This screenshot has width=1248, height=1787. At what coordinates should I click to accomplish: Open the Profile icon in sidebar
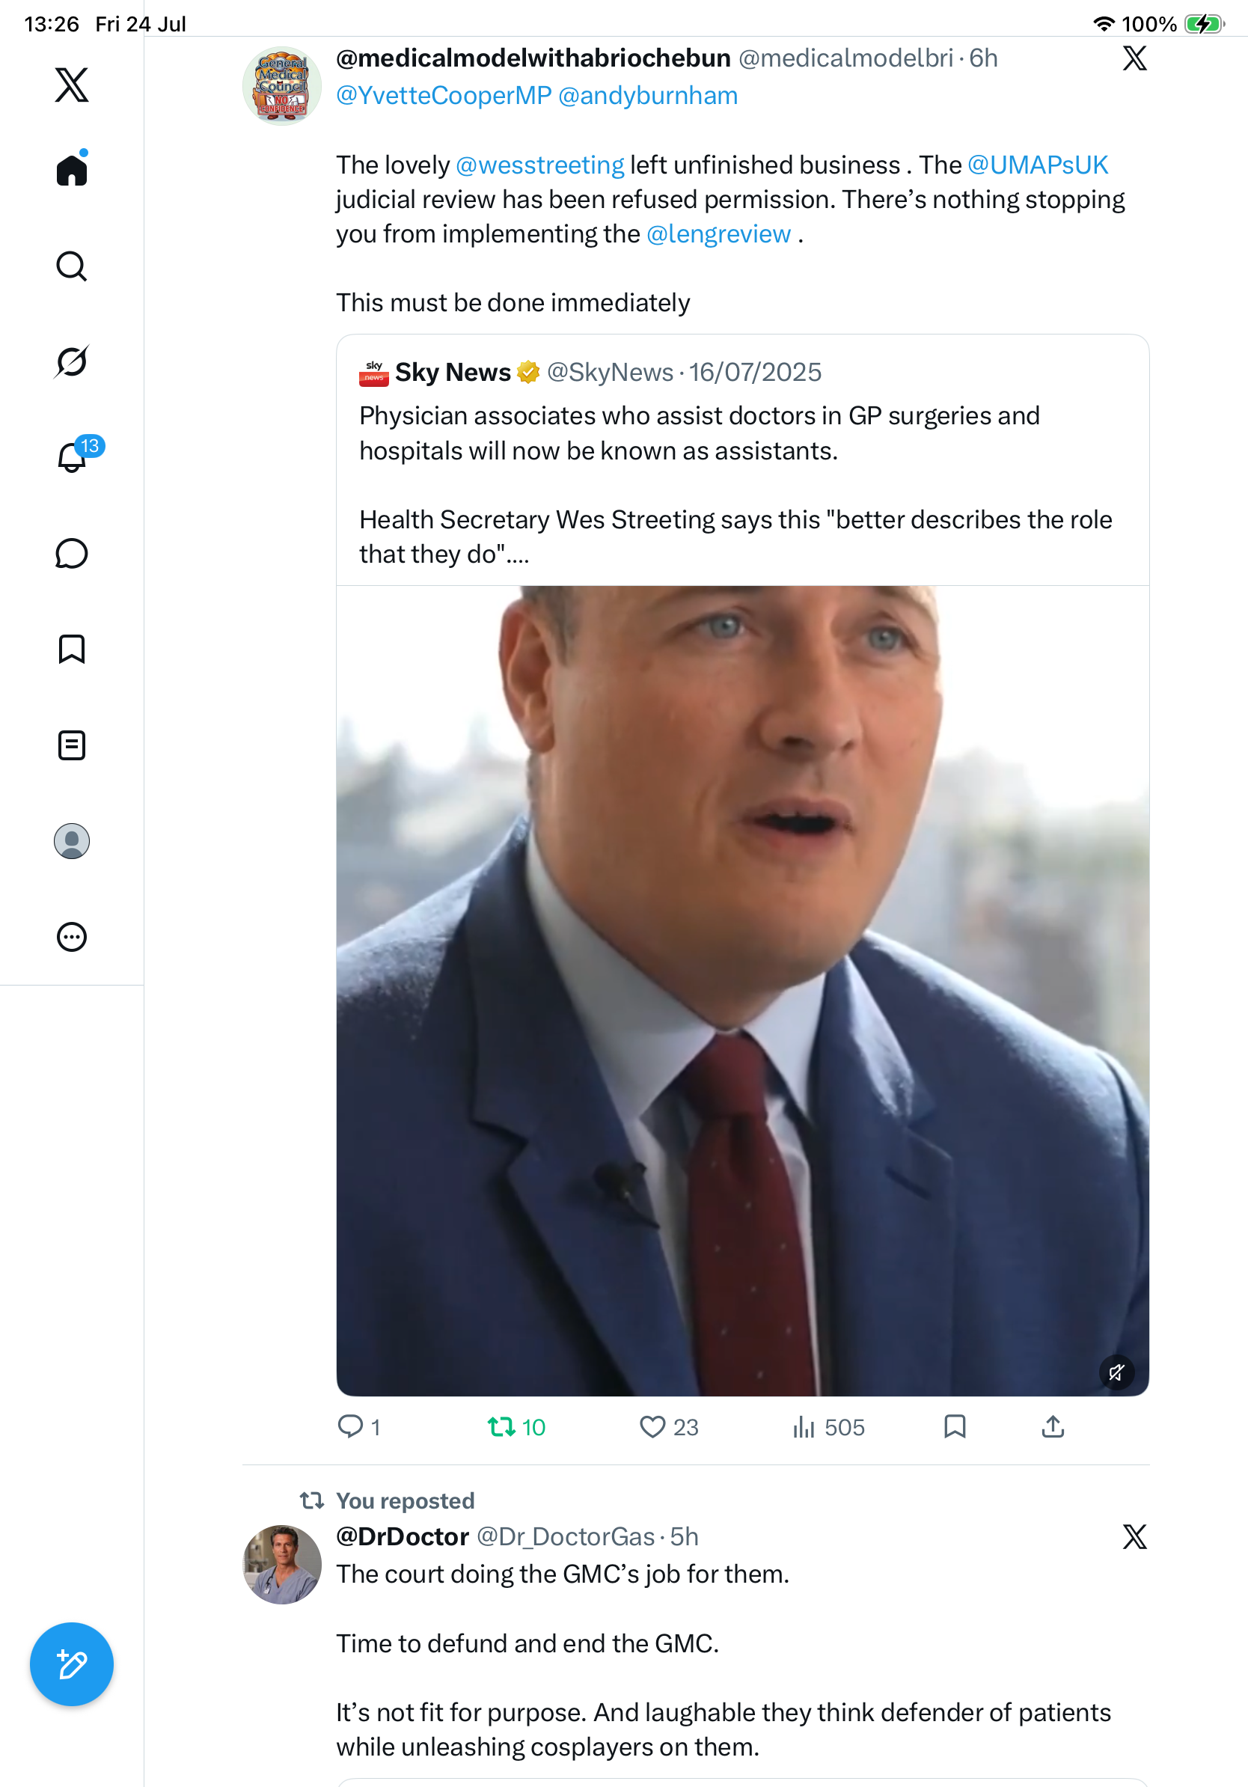(x=72, y=841)
